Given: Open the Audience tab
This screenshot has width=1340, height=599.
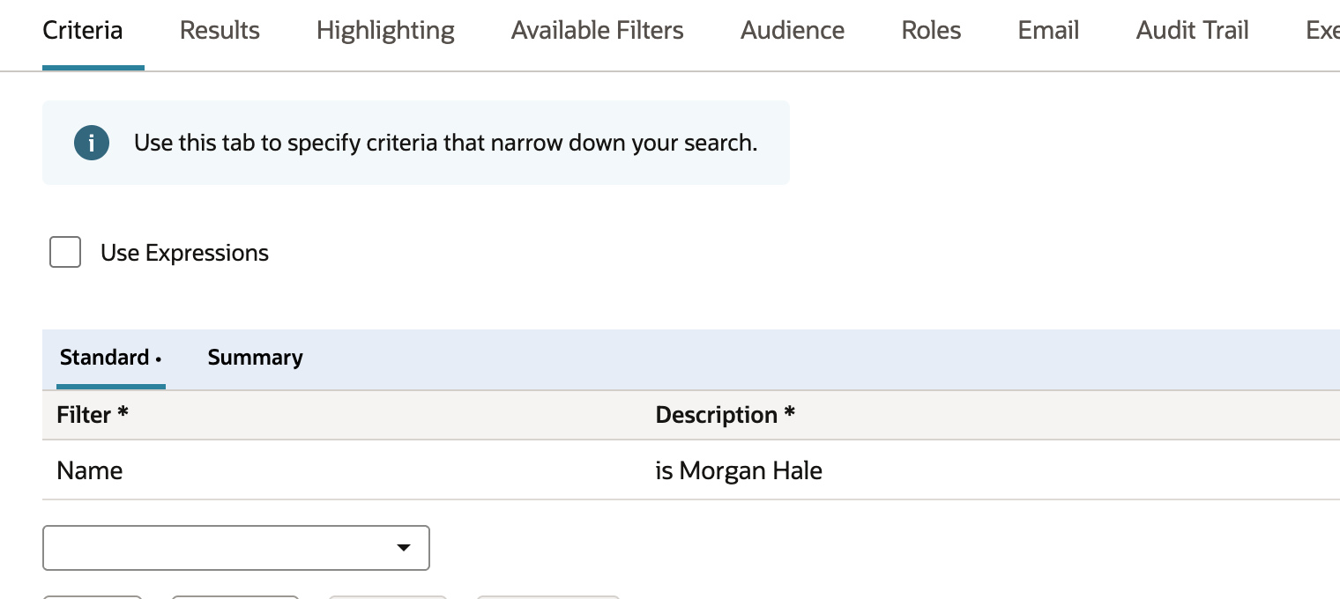Looking at the screenshot, I should point(793,31).
